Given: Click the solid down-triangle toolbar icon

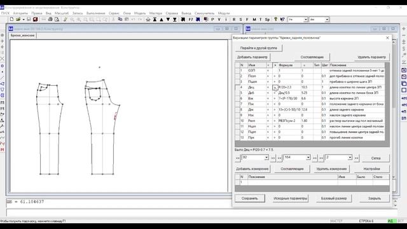Looking at the screenshot, I should pos(168,20).
